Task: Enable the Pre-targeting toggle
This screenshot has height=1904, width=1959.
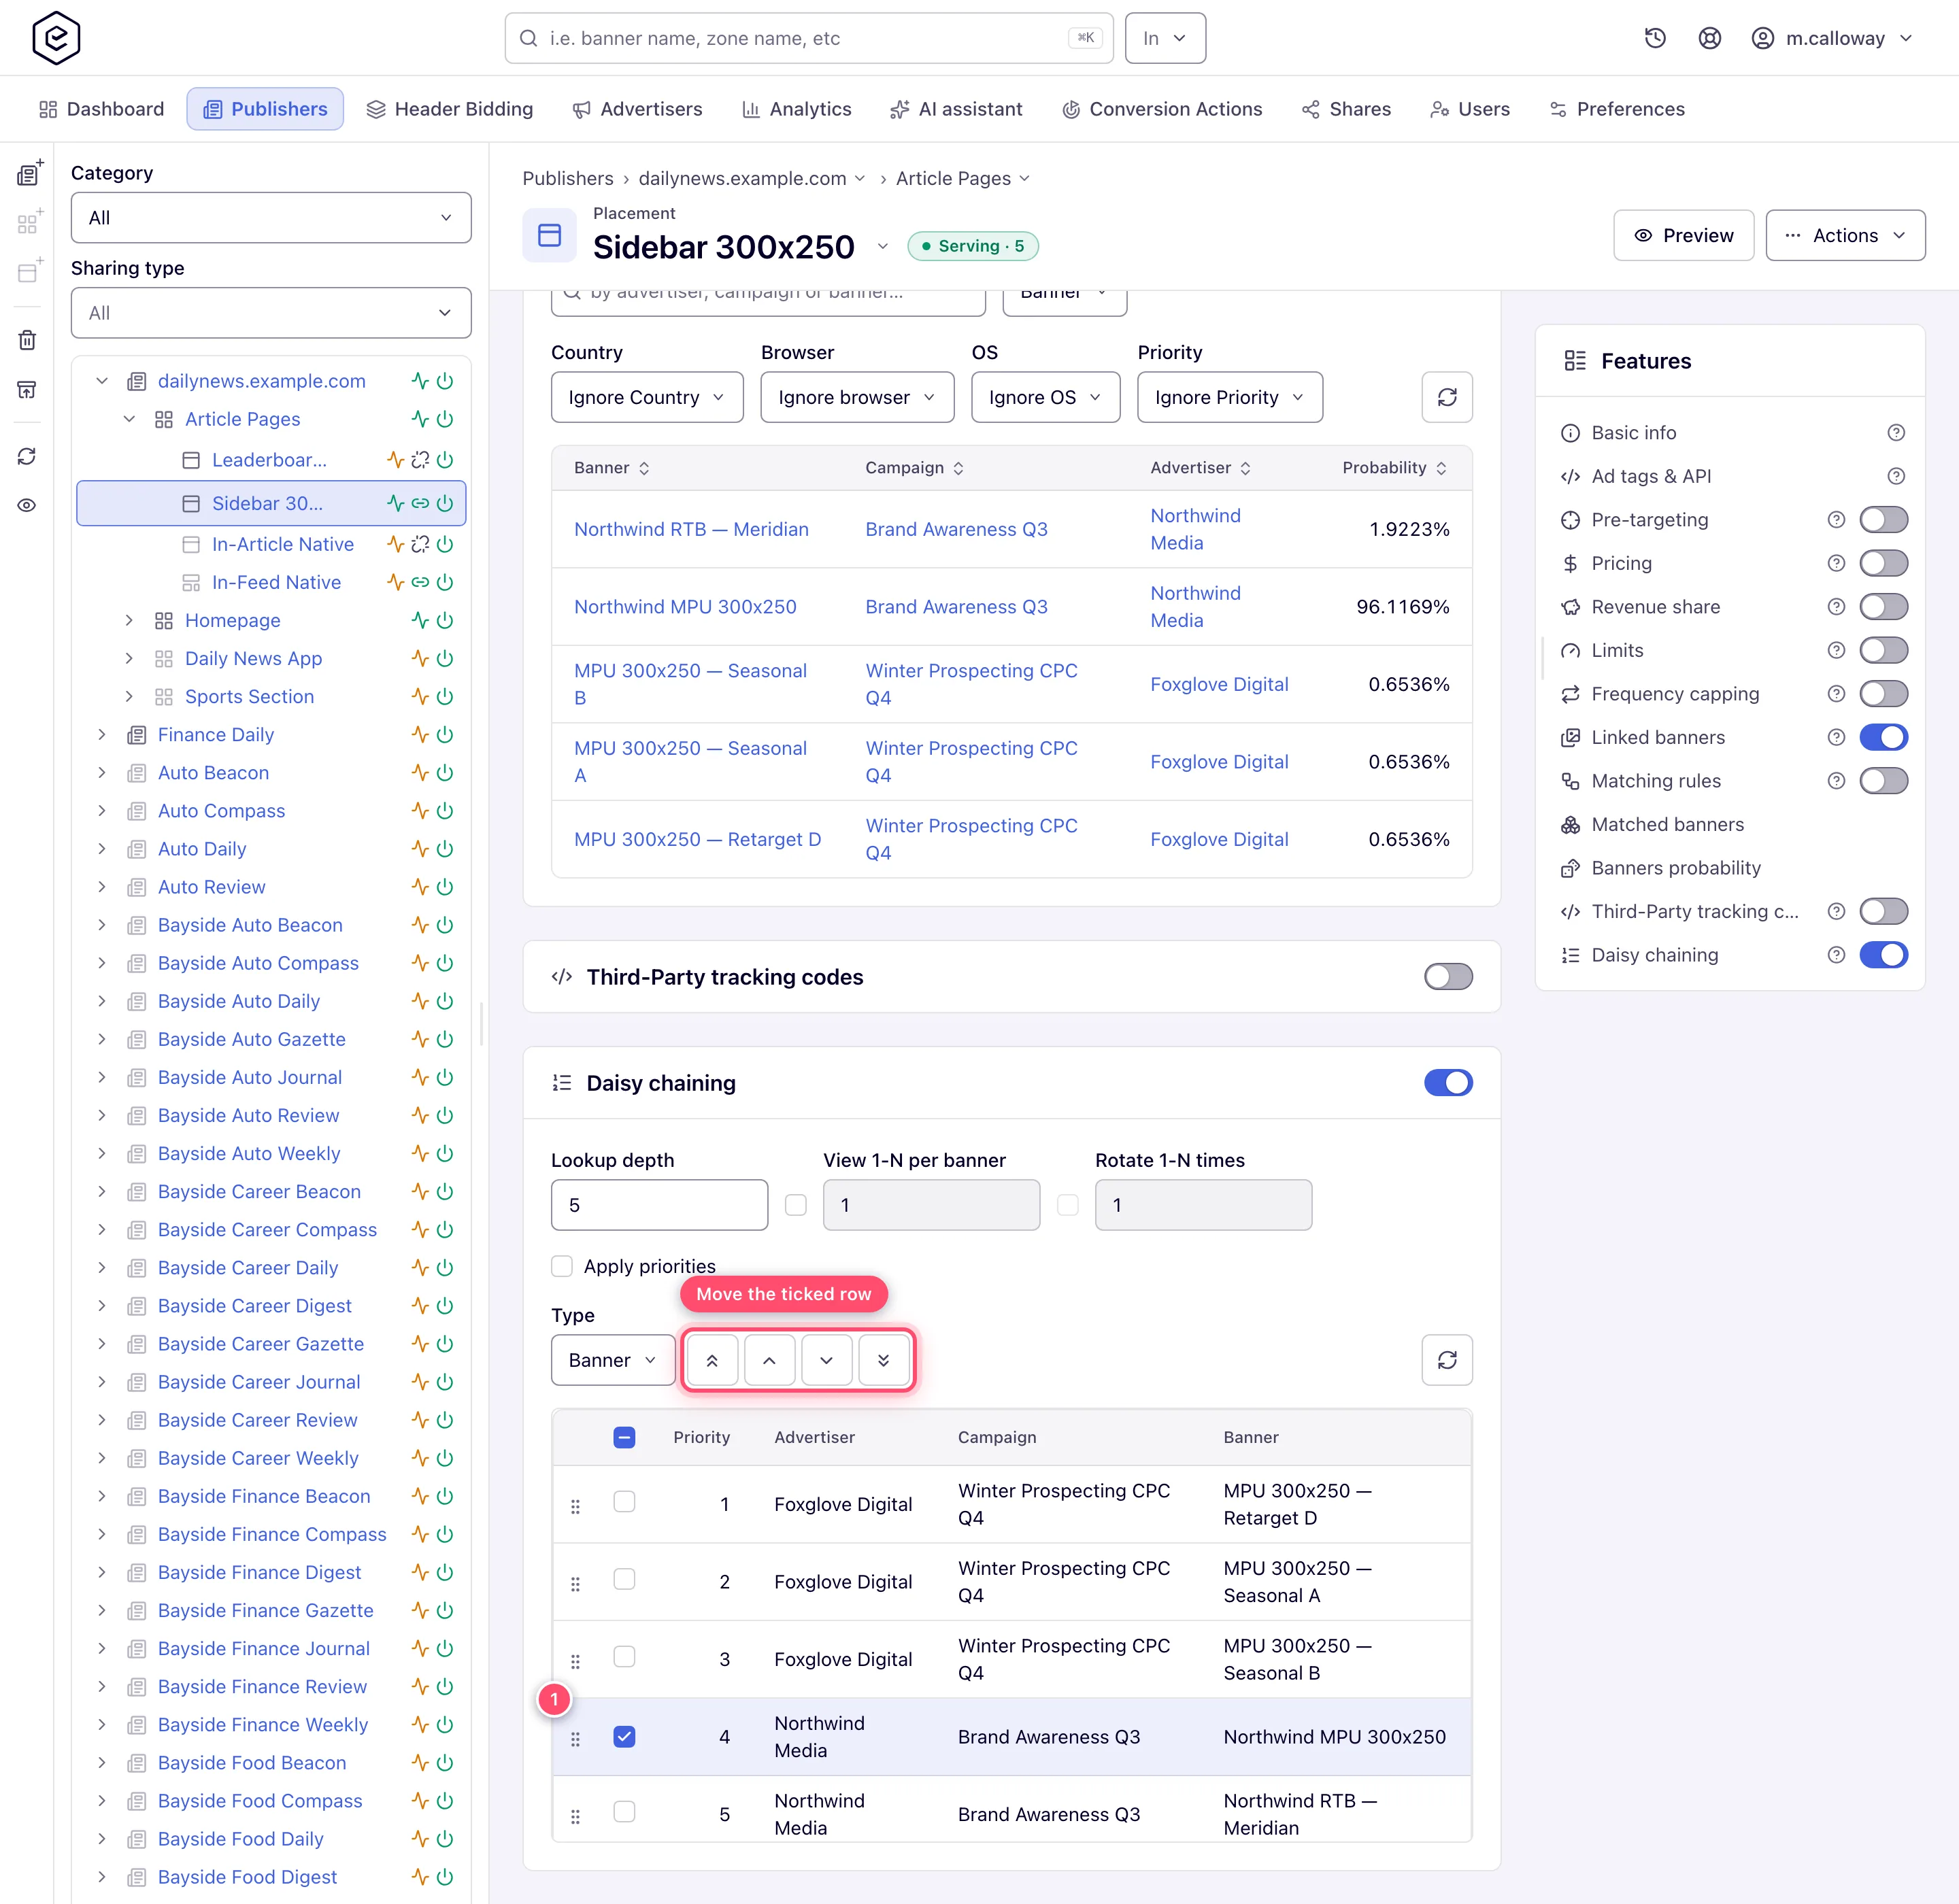Action: [x=1883, y=520]
